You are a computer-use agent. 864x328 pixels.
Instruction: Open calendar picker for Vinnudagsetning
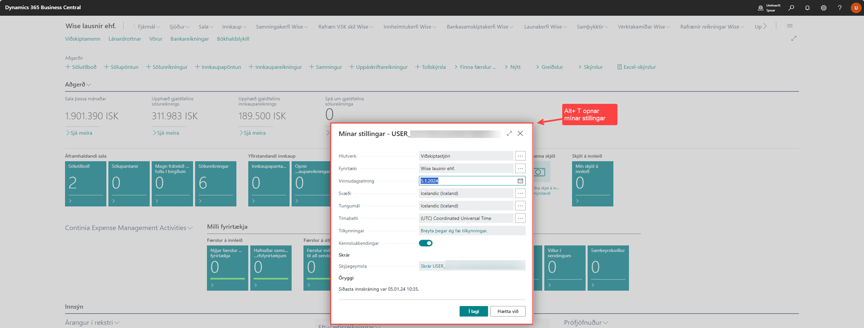[x=520, y=181]
